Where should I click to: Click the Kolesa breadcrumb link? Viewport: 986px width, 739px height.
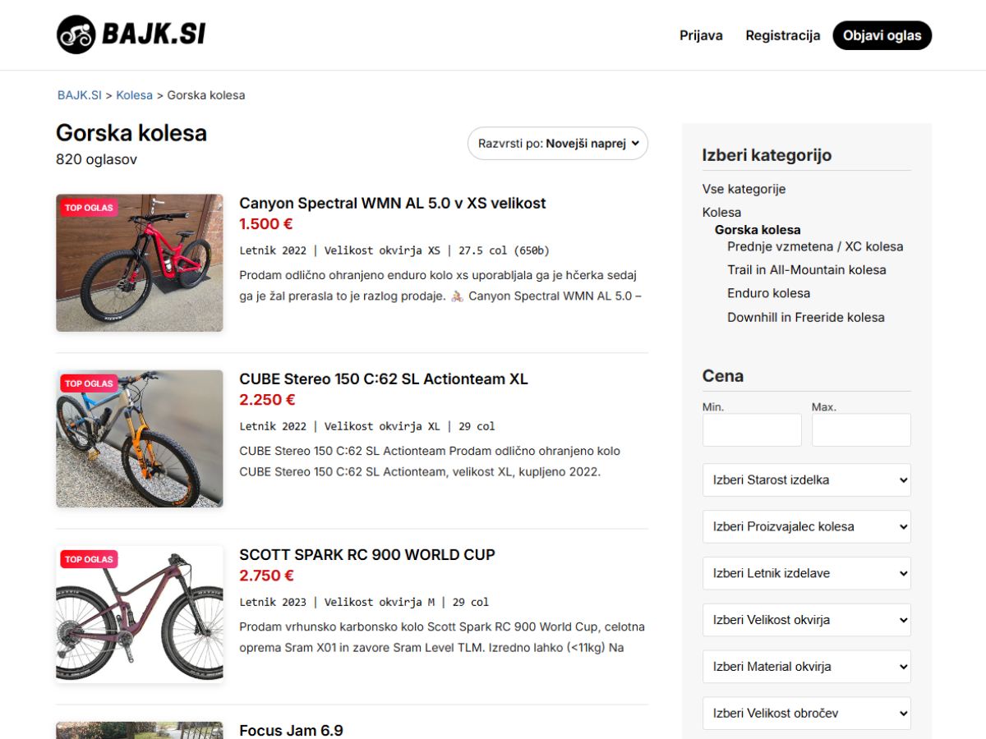(134, 95)
